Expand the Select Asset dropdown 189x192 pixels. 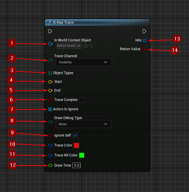coord(69,46)
